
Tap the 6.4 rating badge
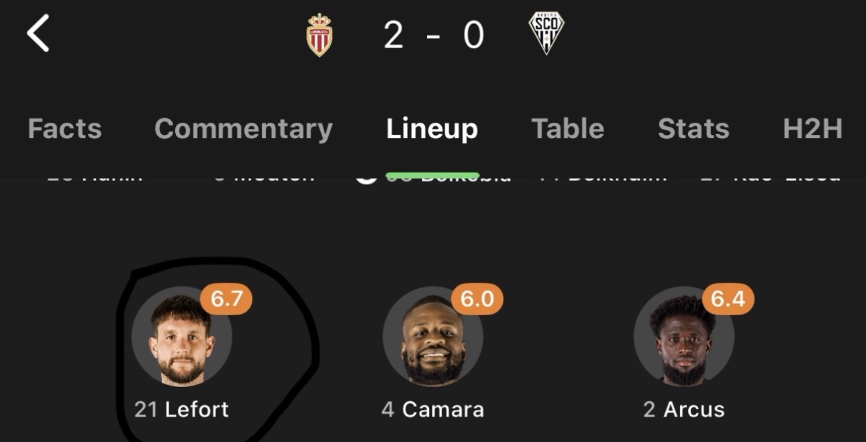click(x=728, y=299)
